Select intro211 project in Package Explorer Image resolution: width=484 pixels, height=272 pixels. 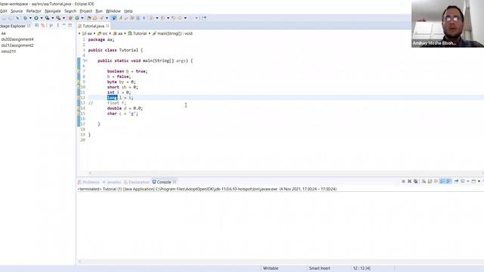[x=8, y=51]
